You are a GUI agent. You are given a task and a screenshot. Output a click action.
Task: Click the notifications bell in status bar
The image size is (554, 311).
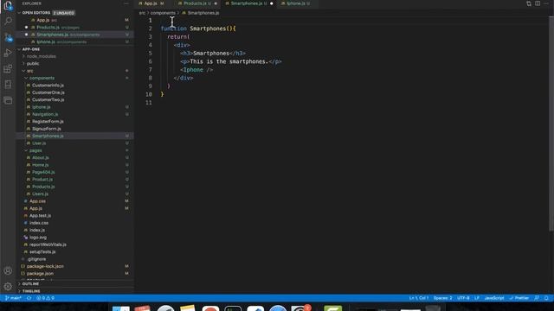[x=546, y=298]
